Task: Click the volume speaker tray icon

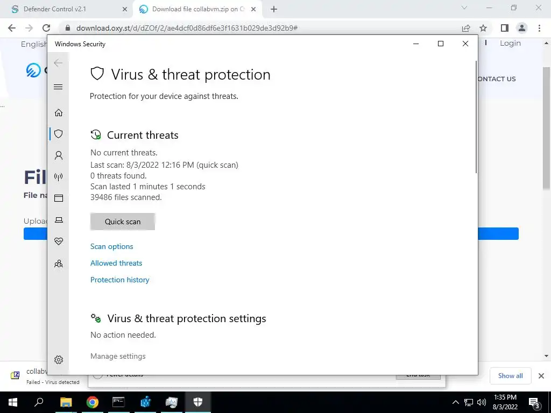Action: (x=482, y=402)
